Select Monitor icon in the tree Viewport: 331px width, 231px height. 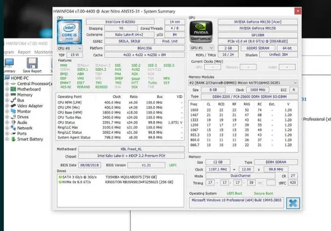(13, 111)
